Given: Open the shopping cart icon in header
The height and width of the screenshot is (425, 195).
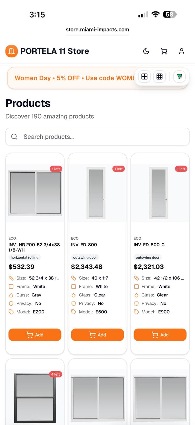Looking at the screenshot, I should click(x=164, y=51).
